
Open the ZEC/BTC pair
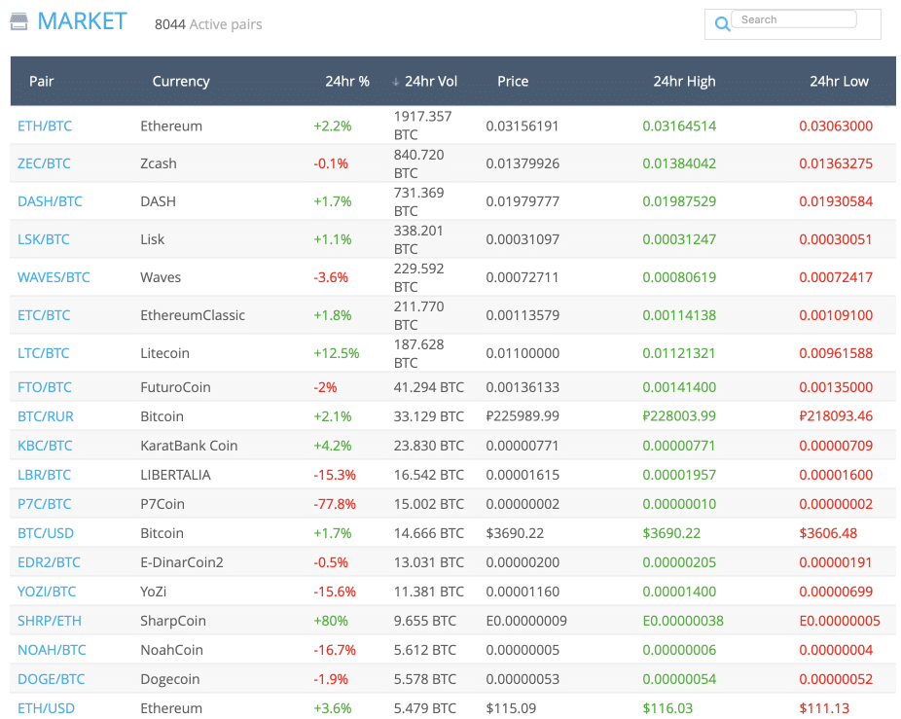coord(44,163)
